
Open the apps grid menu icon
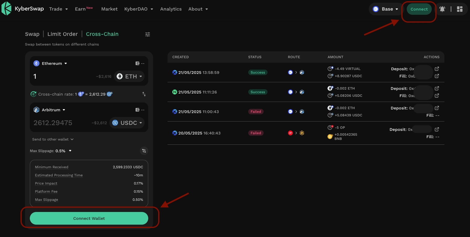[x=459, y=9]
